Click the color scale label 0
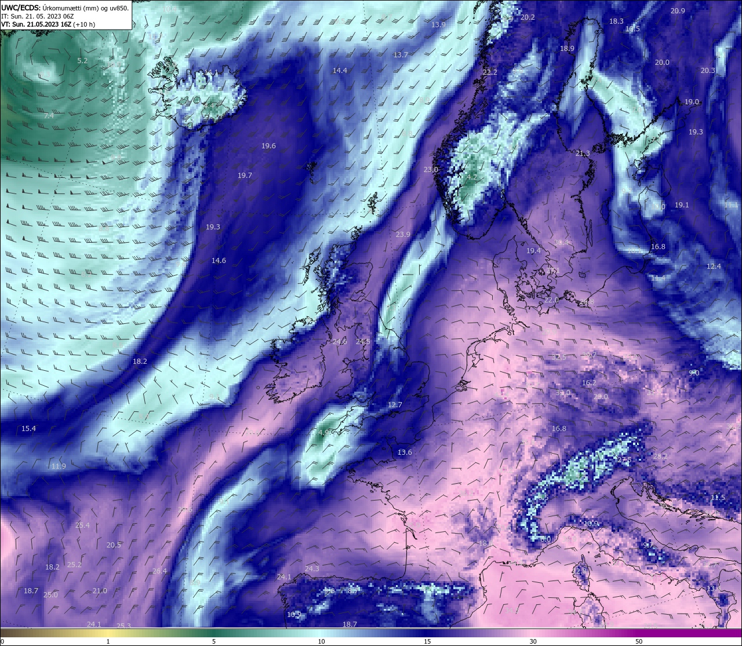Viewport: 742px width, 646px height. [x=2, y=641]
